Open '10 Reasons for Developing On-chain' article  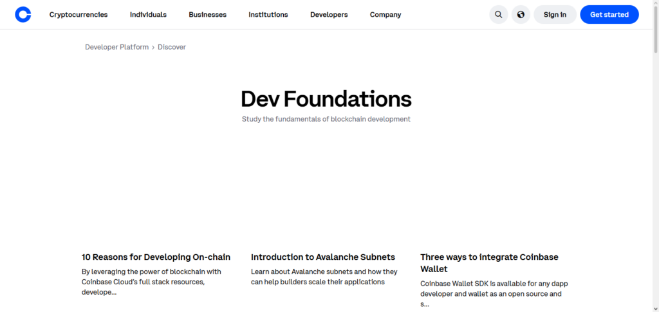(156, 257)
